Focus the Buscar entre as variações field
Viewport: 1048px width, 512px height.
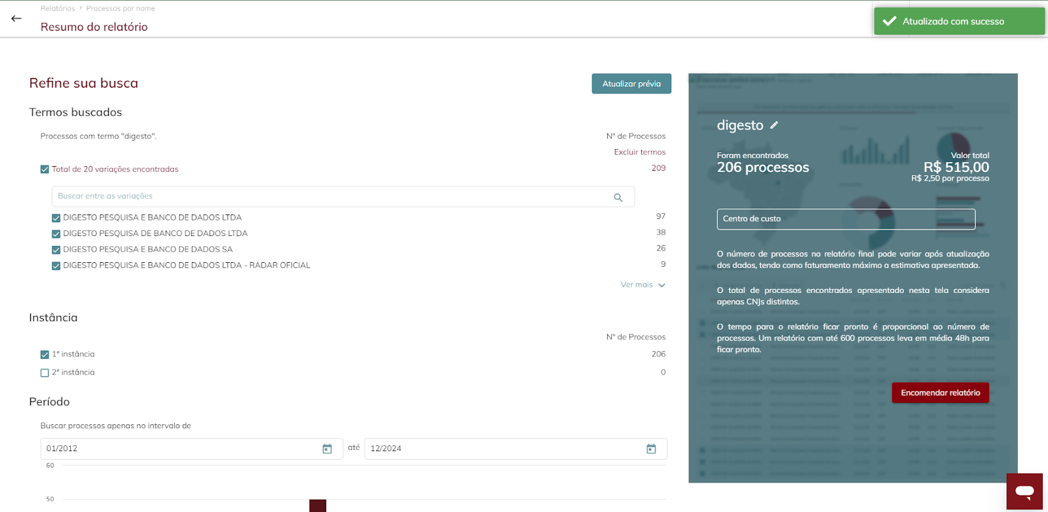(x=343, y=196)
